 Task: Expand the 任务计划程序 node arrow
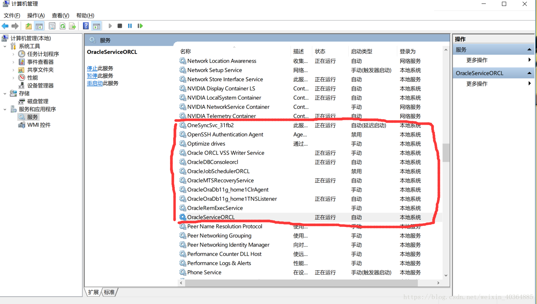pos(13,54)
